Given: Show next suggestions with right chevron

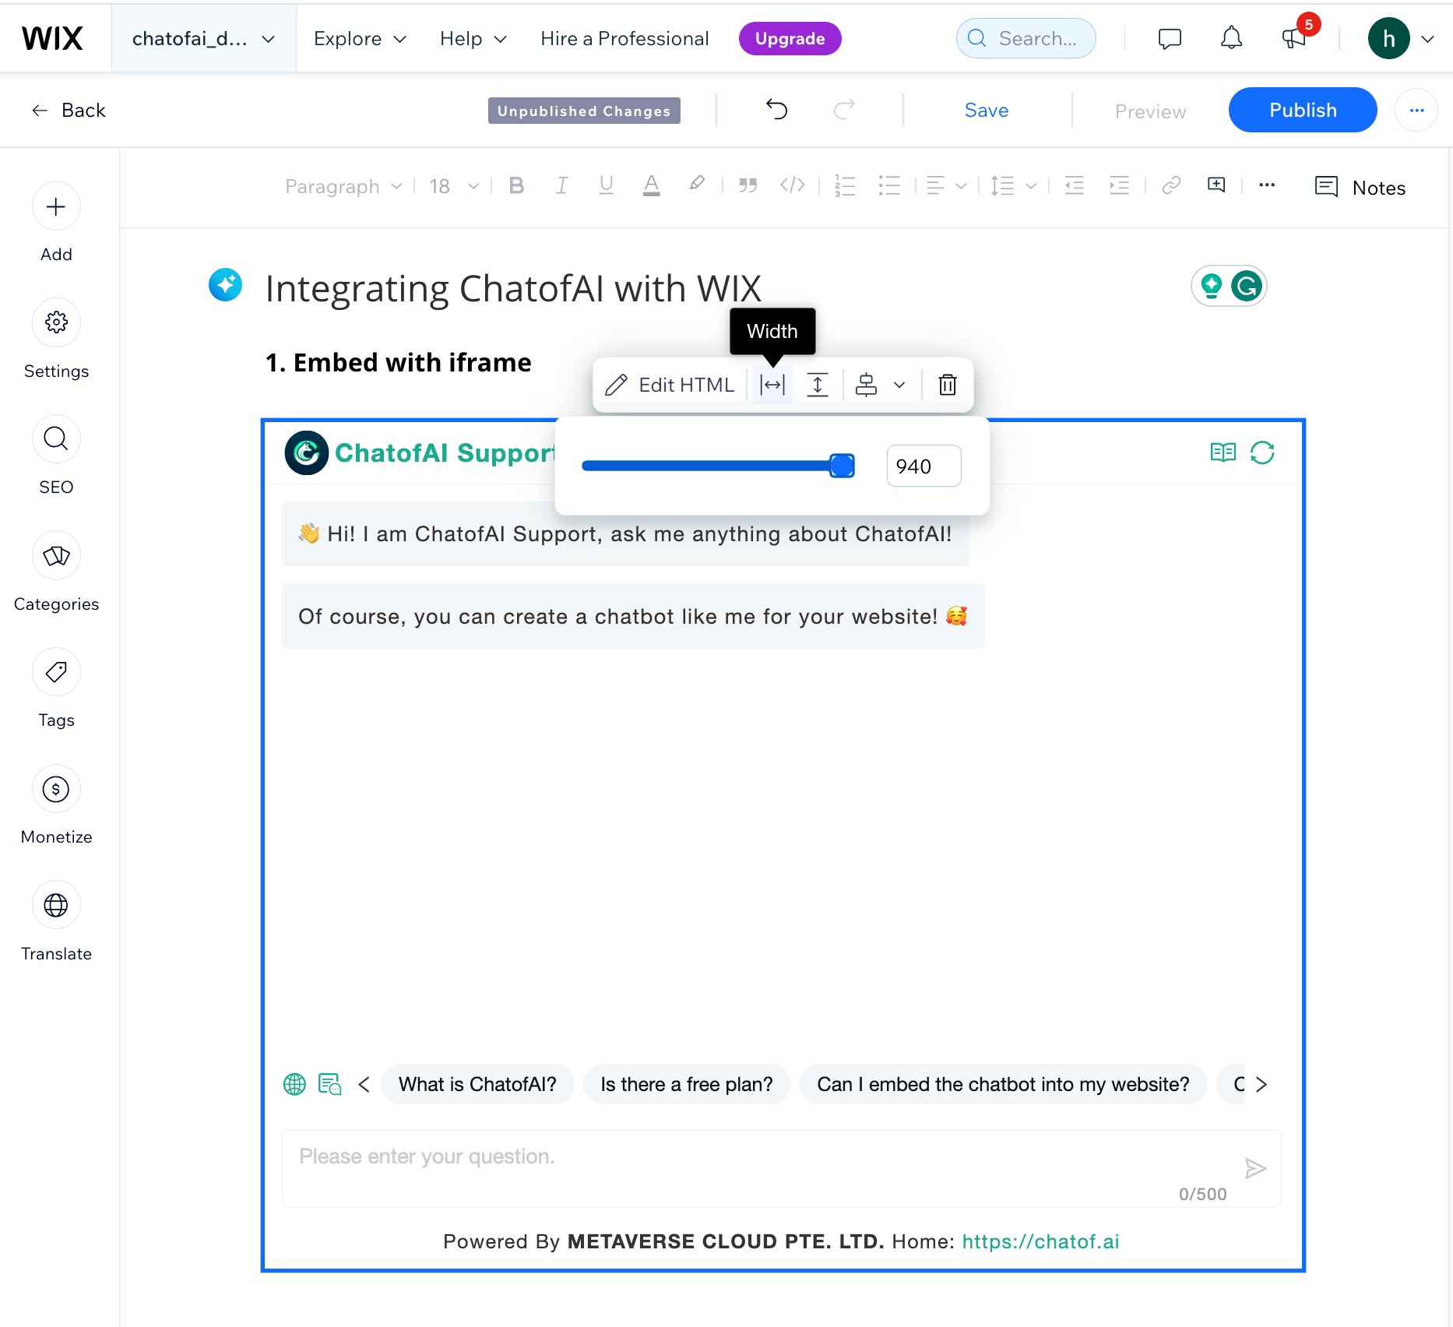Looking at the screenshot, I should click(1261, 1084).
